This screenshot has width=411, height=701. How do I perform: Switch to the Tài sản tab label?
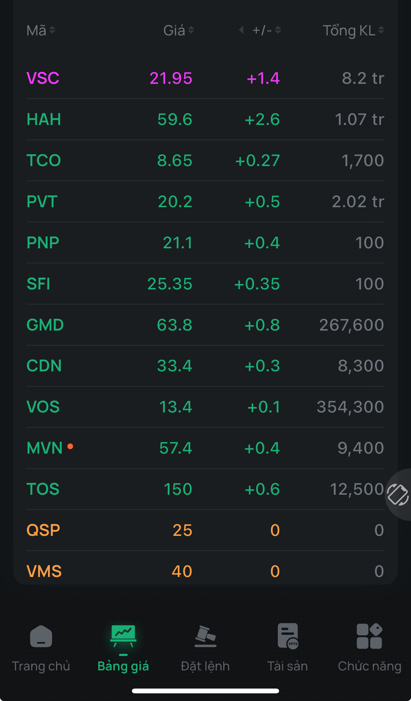[x=288, y=666]
